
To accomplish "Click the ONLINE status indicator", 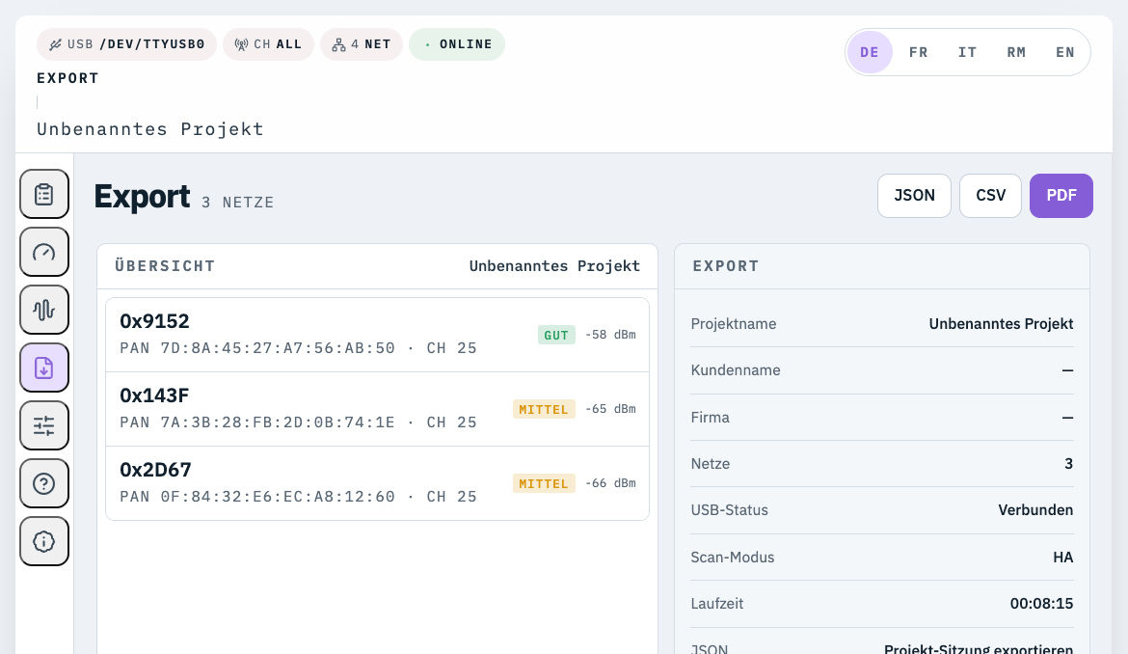I will tap(457, 43).
